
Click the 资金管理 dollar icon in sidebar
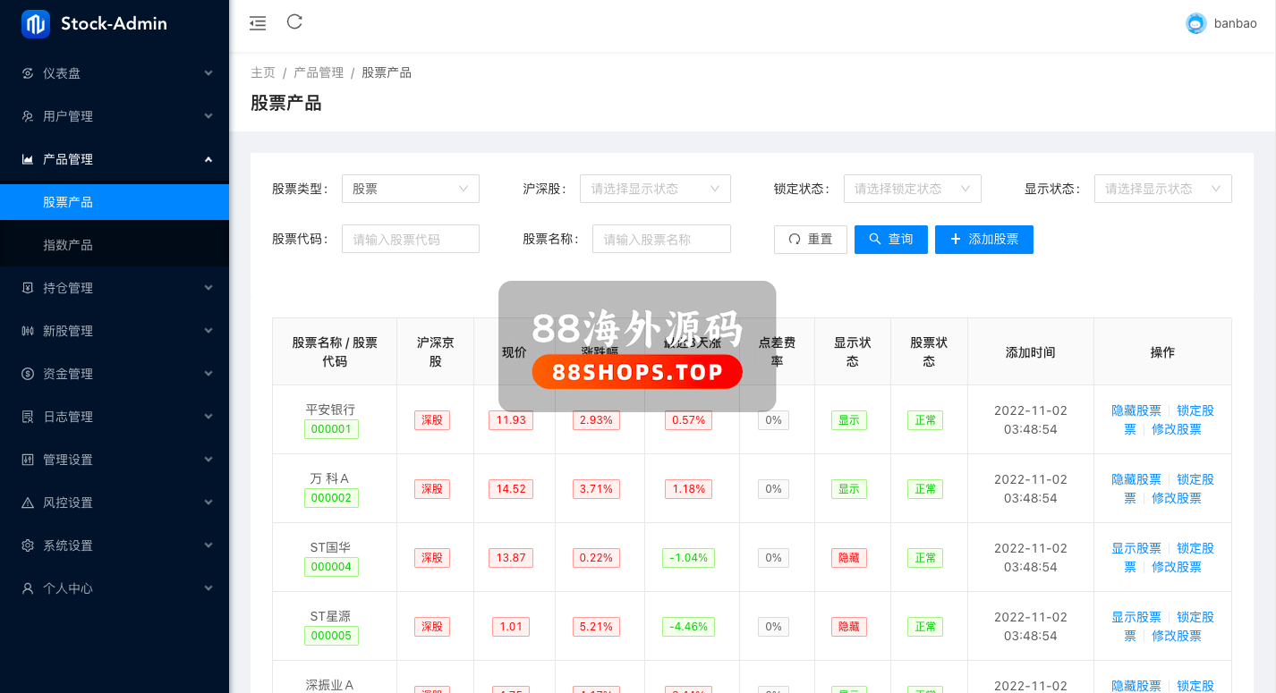pos(28,374)
